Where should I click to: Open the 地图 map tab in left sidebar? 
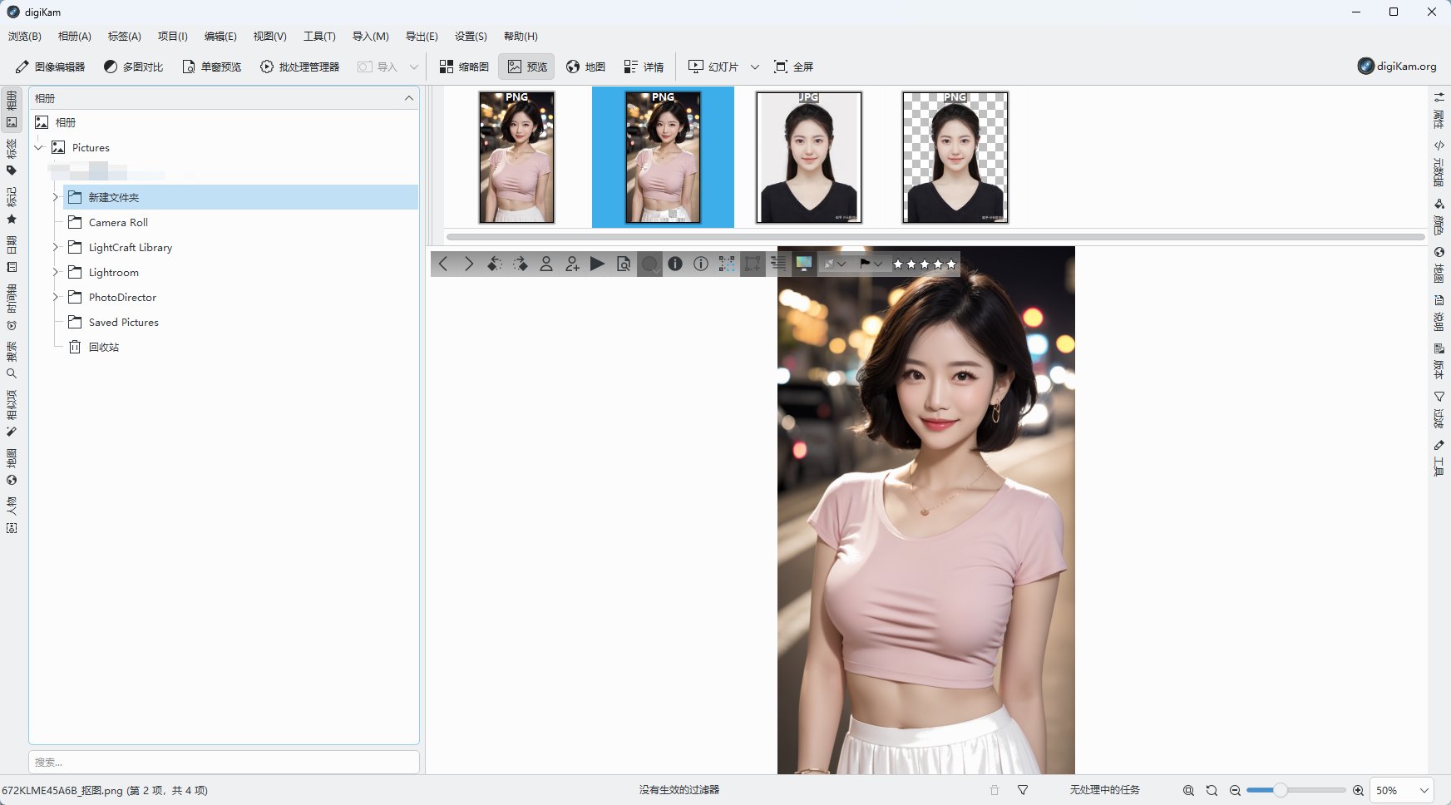[12, 467]
